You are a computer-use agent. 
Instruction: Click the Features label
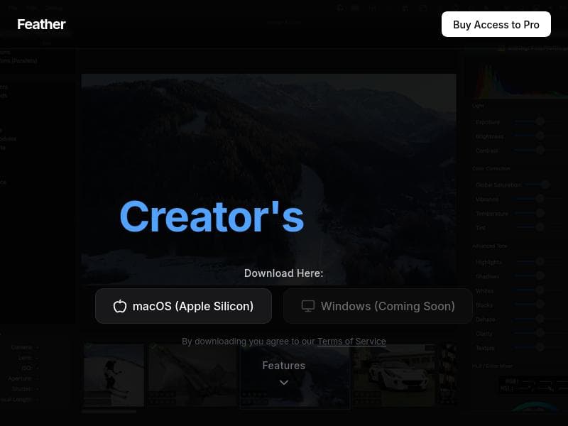(283, 366)
